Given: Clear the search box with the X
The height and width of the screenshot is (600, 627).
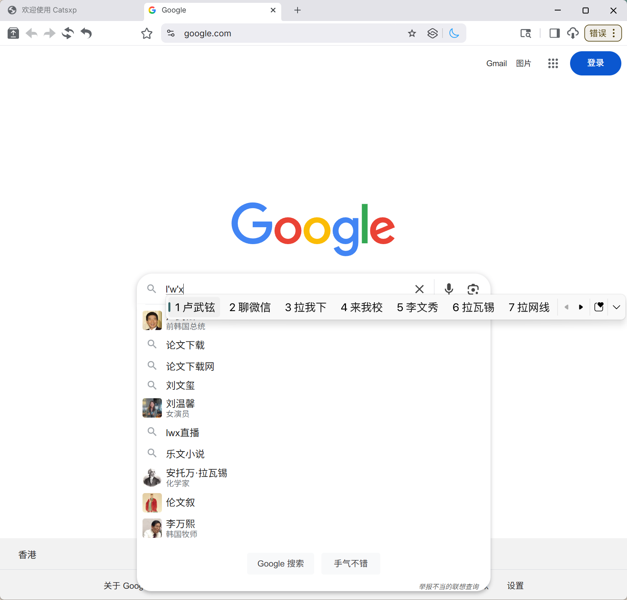Looking at the screenshot, I should pos(419,289).
